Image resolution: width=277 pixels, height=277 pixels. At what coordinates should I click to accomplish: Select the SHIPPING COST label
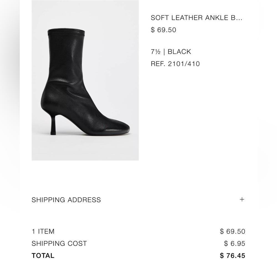pos(59,243)
